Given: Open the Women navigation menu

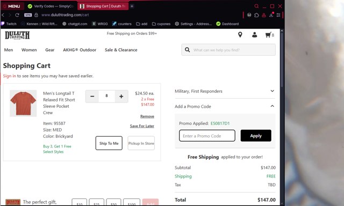Looking at the screenshot, I should click(29, 50).
